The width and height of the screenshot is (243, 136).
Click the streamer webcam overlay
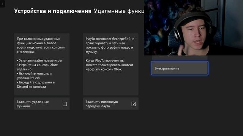[193, 28]
